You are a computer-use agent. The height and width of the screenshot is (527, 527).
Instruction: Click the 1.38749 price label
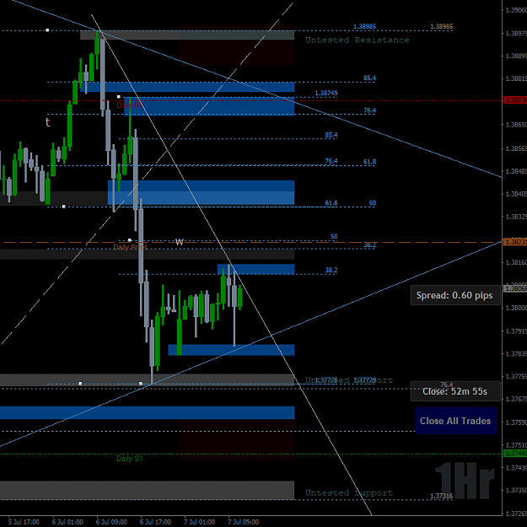326,93
